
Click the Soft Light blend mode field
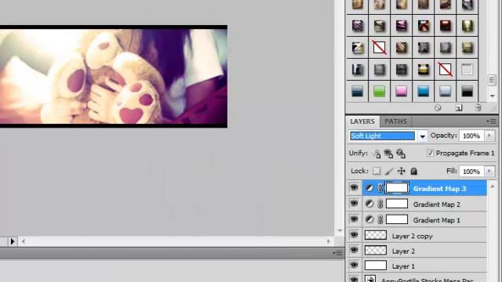[382, 136]
